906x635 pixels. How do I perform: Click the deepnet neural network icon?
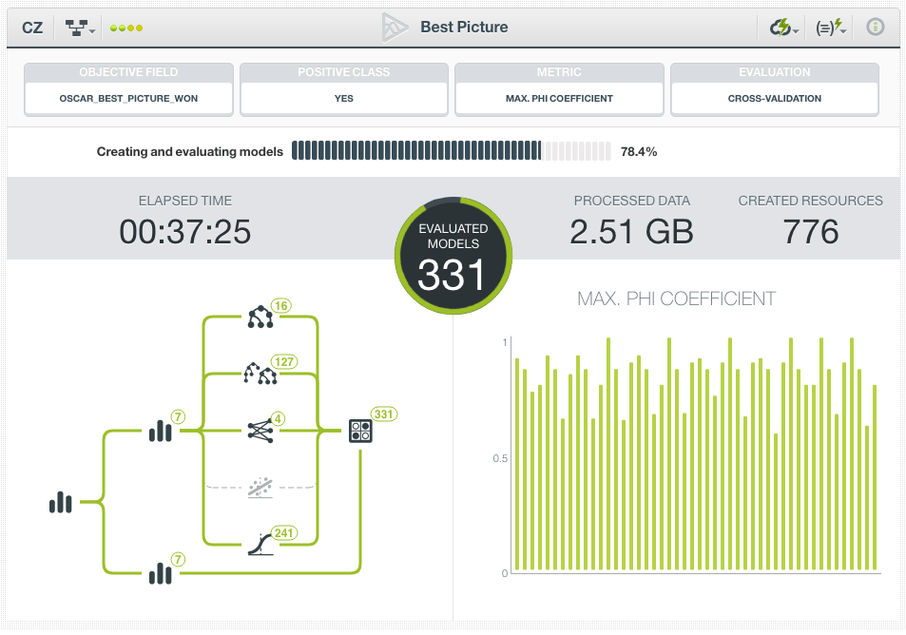click(260, 431)
